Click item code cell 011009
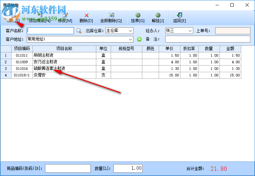Image resolution: width=255 pixels, height=176 pixels. [x=22, y=62]
